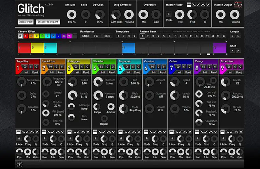
Task: Decrease pattern Length with left arrow
Action: [233, 36]
